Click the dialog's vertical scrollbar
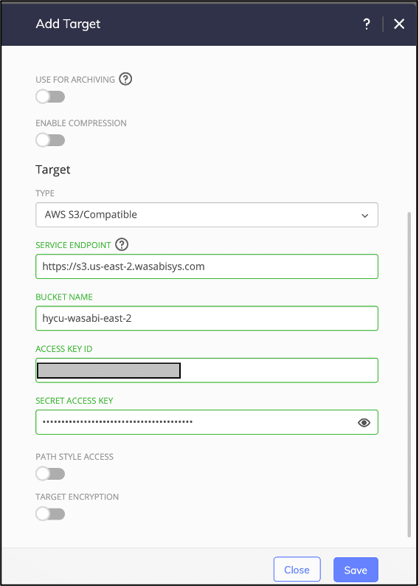The height and width of the screenshot is (586, 419). 409,375
